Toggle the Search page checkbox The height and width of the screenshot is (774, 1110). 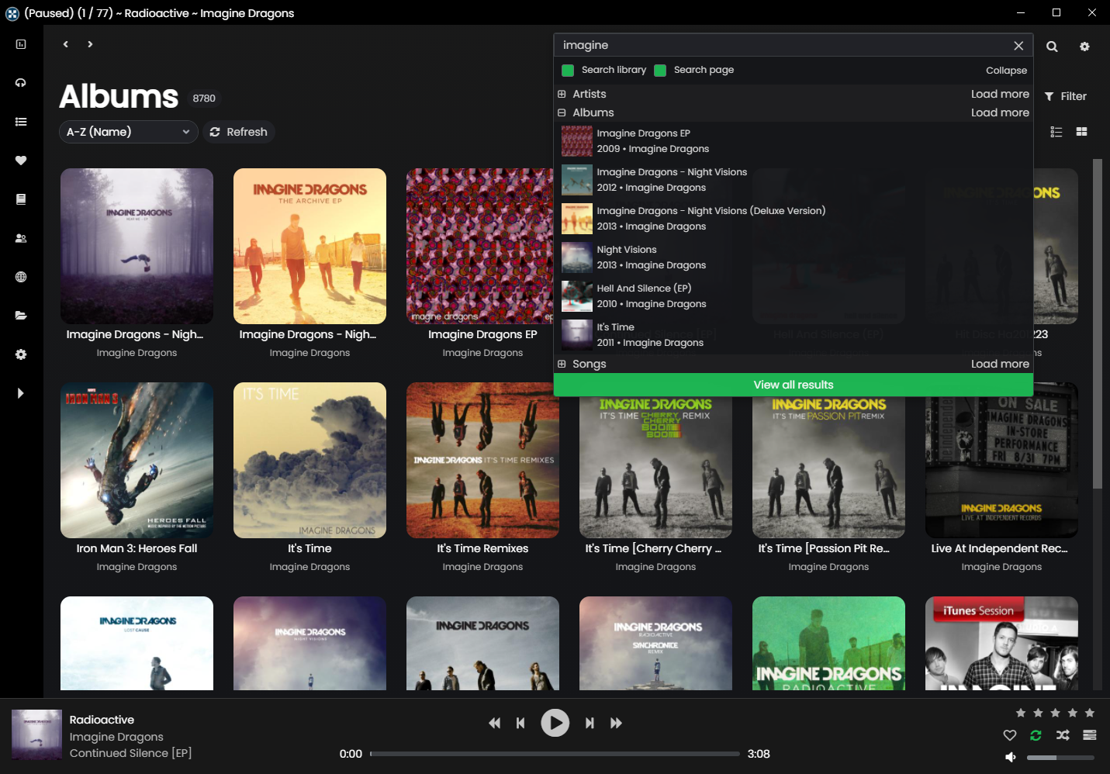(660, 70)
